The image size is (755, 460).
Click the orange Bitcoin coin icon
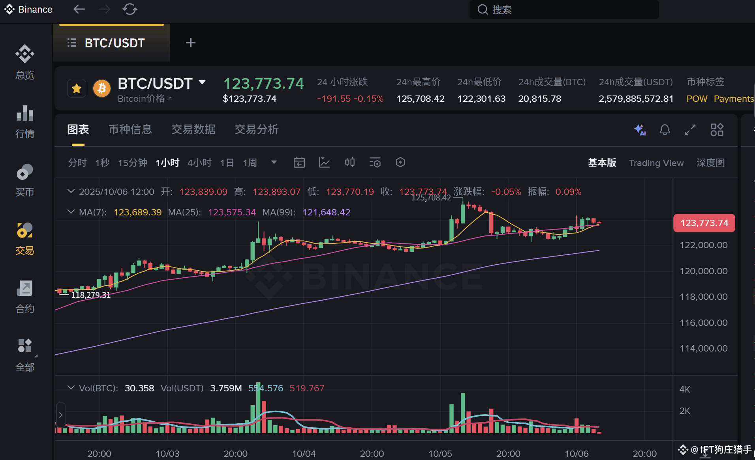(101, 88)
